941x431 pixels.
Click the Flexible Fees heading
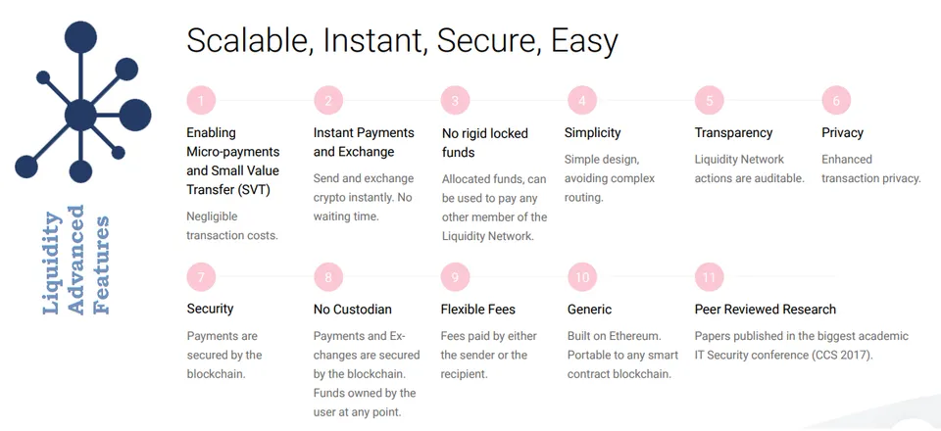tap(477, 310)
